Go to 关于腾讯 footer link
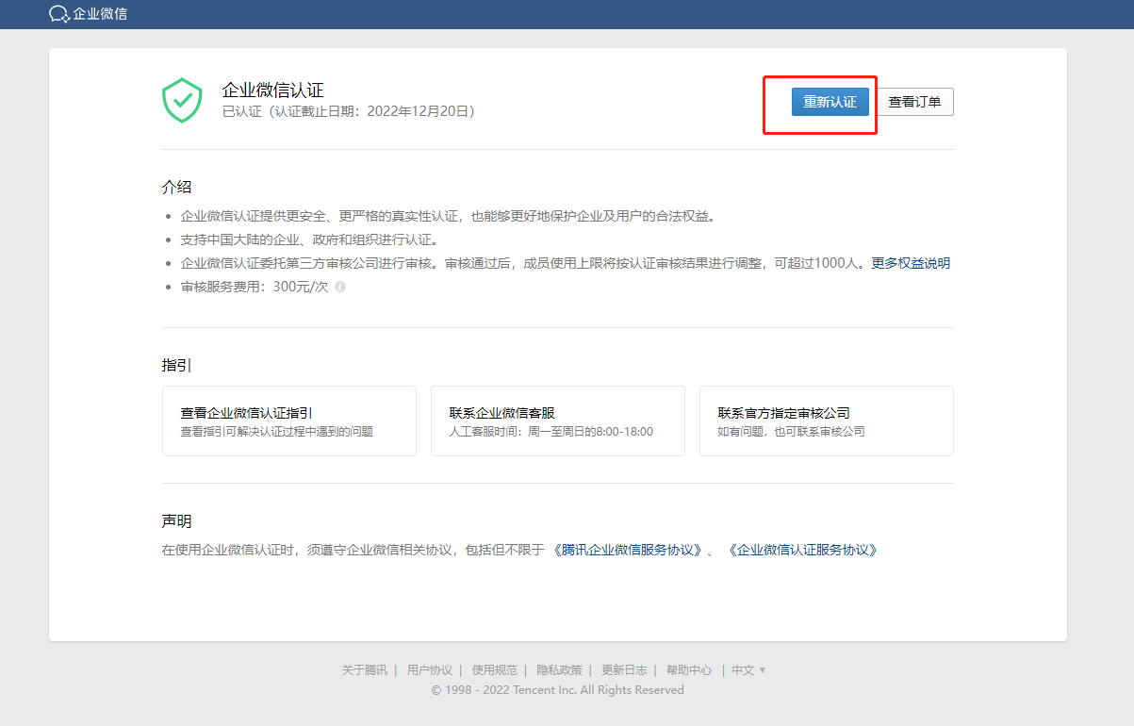Image resolution: width=1134 pixels, height=726 pixels. click(x=365, y=669)
